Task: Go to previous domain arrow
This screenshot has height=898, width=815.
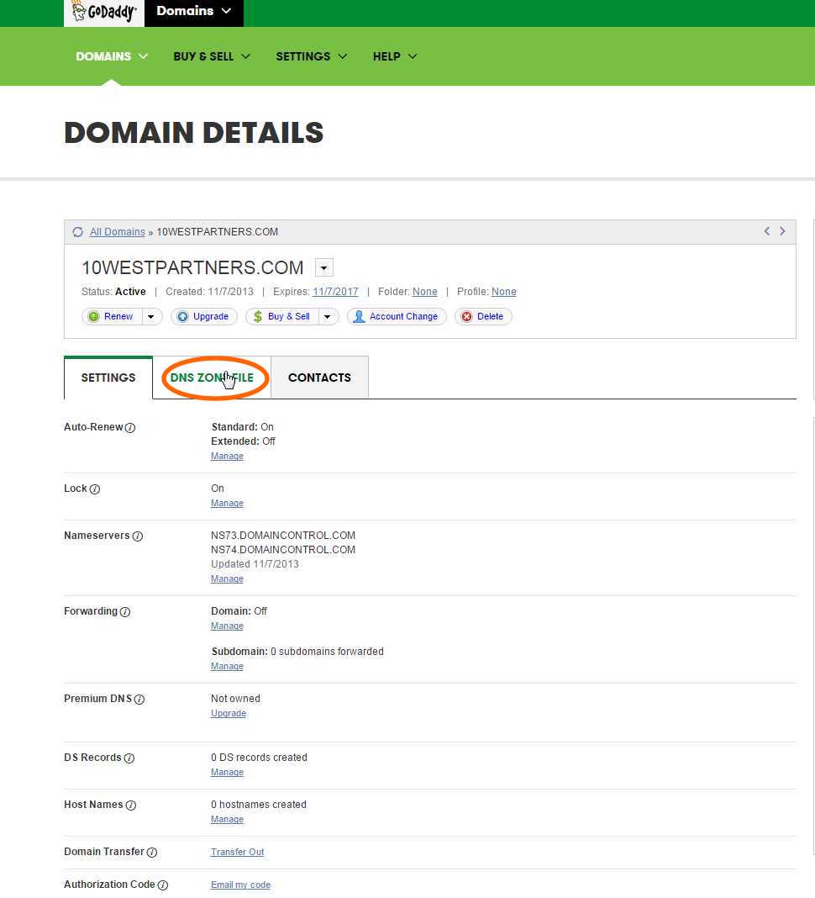Action: tap(766, 231)
